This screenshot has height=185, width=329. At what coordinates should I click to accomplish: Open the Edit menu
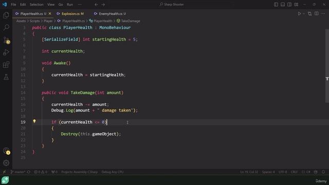(23, 5)
